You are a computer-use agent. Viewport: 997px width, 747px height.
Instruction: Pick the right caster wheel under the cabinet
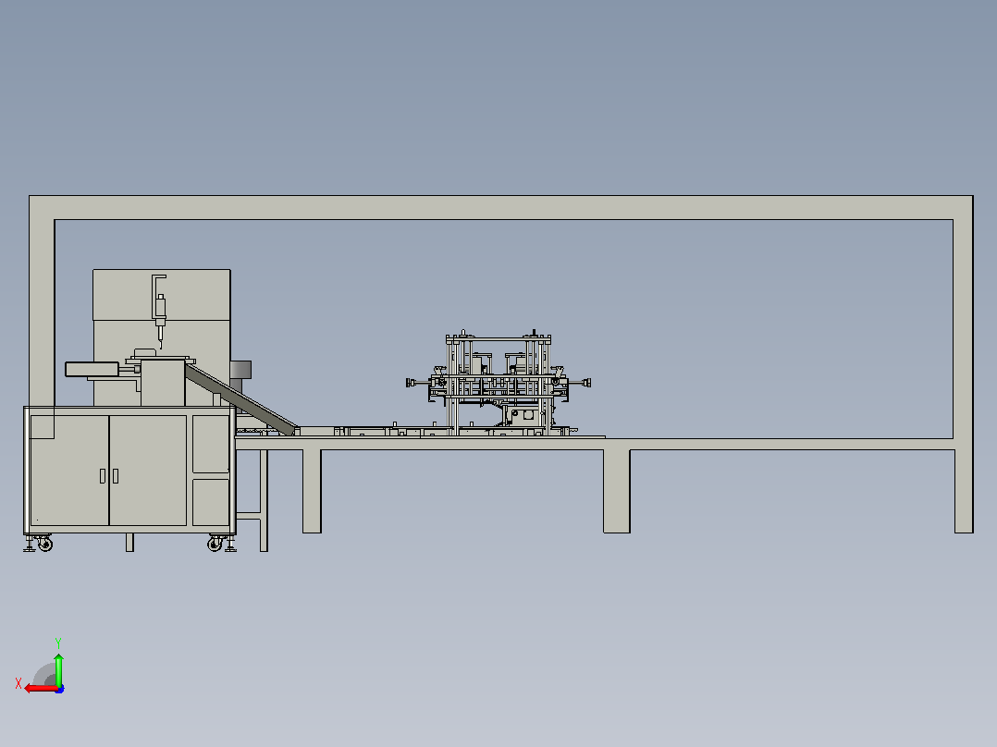point(215,545)
